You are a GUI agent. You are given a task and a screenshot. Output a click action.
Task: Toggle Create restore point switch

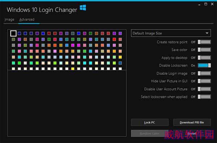(x=204, y=42)
